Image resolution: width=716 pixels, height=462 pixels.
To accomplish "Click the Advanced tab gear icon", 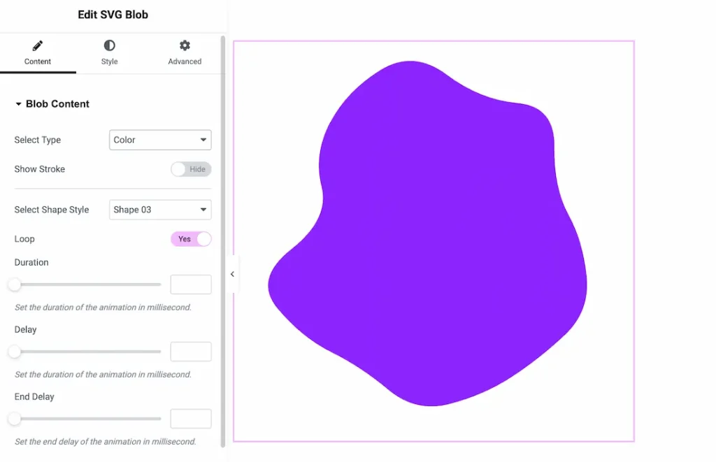I will coord(184,45).
